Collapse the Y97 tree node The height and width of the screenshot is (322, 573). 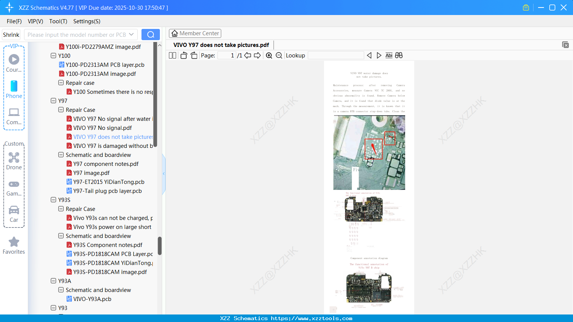(x=53, y=101)
